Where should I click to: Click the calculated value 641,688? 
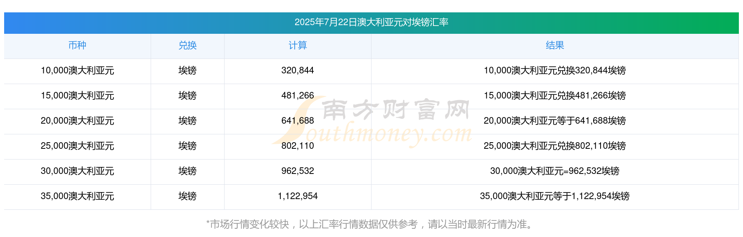[298, 121]
